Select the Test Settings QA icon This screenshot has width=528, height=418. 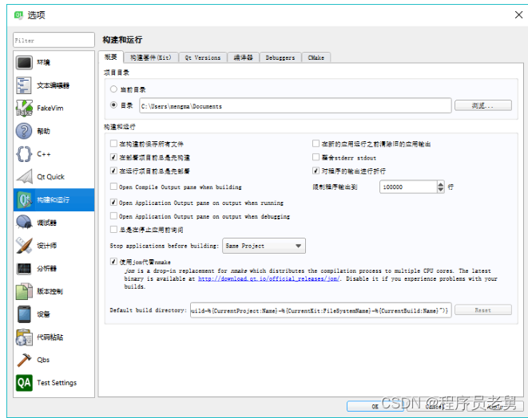24,383
